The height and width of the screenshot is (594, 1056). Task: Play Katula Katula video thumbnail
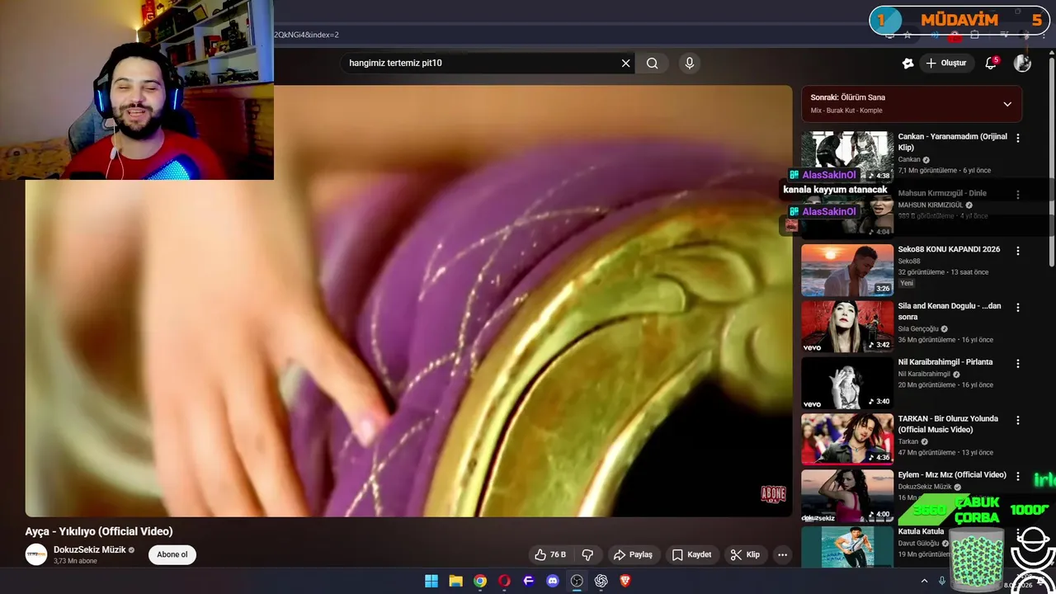(847, 546)
